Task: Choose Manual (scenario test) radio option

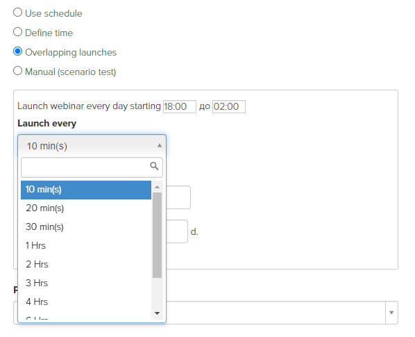Action: click(18, 71)
